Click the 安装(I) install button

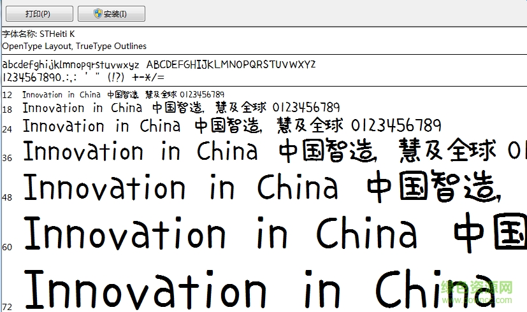112,14
